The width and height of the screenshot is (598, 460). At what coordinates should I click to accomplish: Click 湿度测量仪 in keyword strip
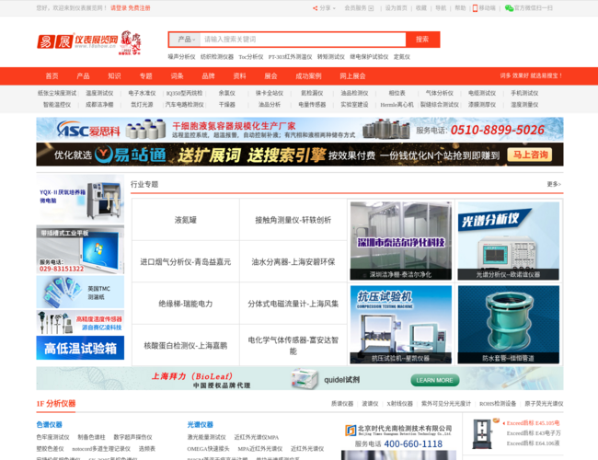point(524,105)
